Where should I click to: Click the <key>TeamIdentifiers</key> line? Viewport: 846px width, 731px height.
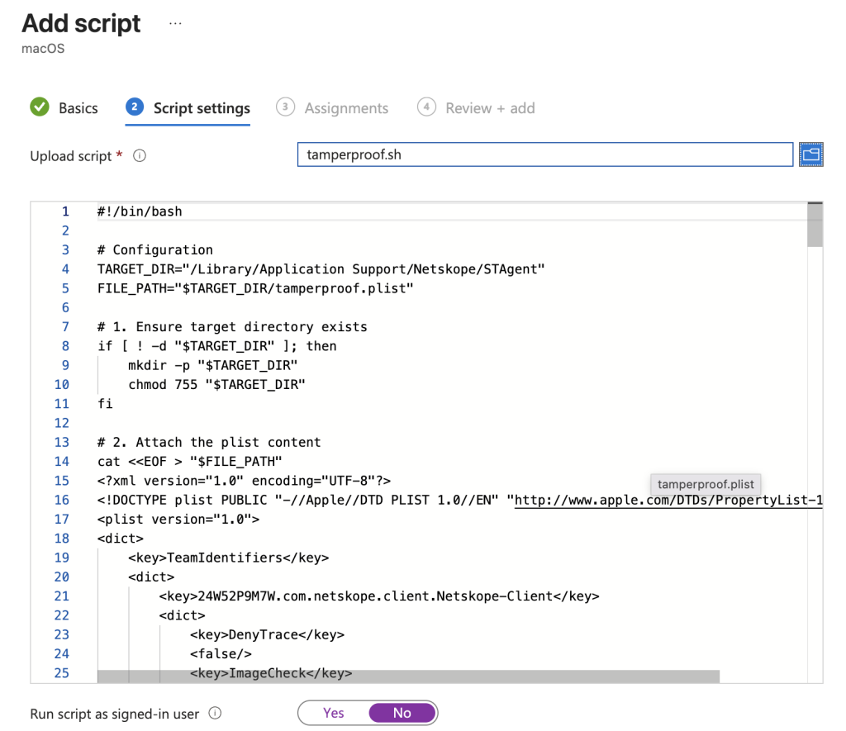point(228,558)
